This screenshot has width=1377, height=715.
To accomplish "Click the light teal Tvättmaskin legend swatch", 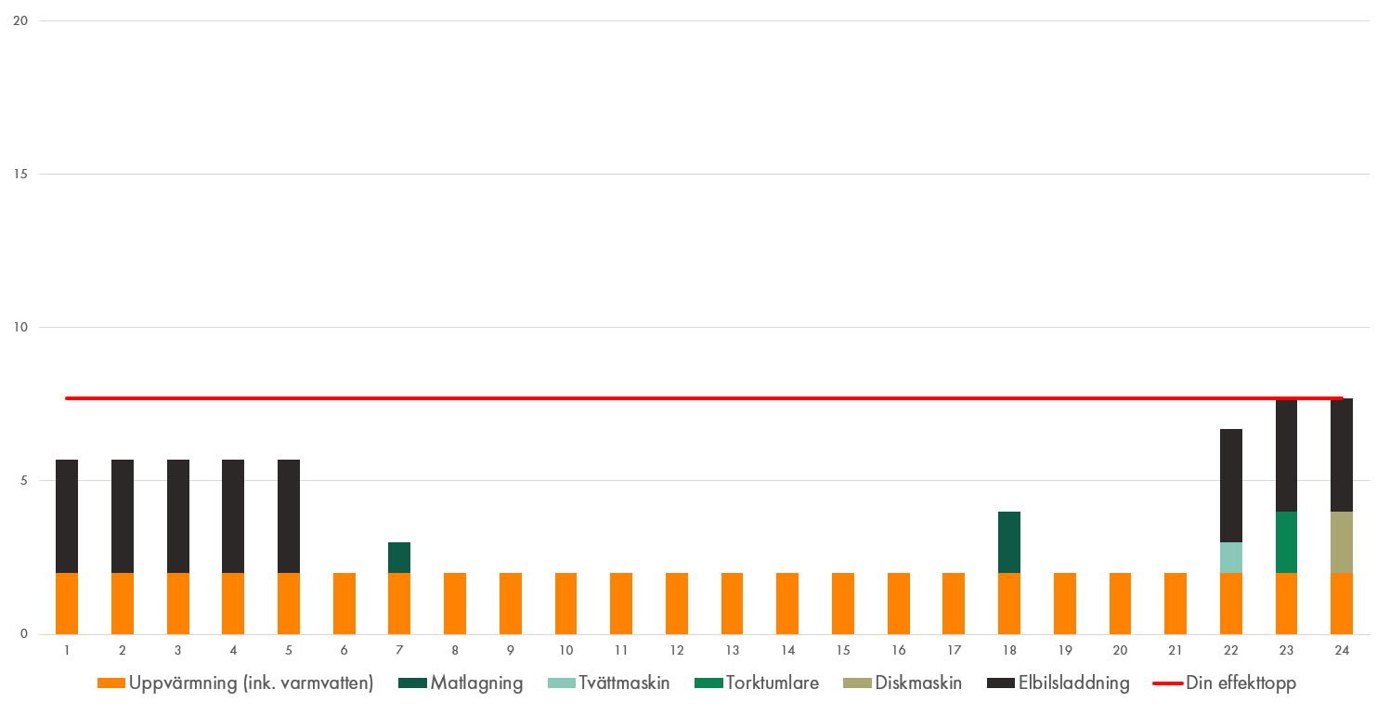I will [x=560, y=683].
